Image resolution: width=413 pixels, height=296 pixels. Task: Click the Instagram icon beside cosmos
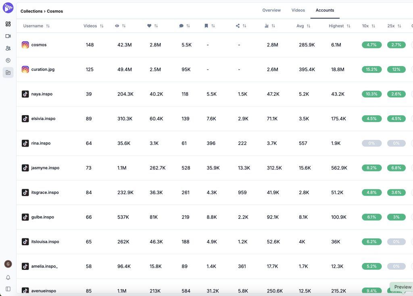click(x=25, y=45)
